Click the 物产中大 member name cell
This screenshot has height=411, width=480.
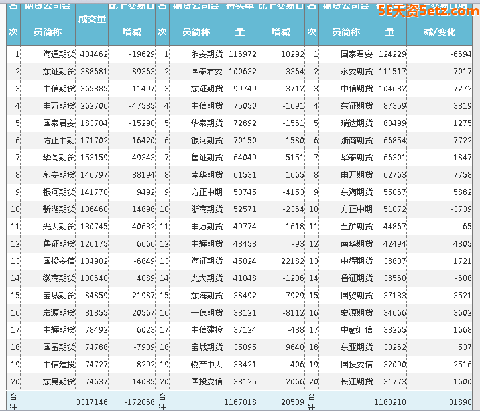[x=207, y=364]
